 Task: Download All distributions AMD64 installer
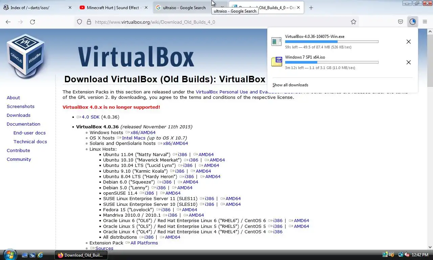pos(173,237)
